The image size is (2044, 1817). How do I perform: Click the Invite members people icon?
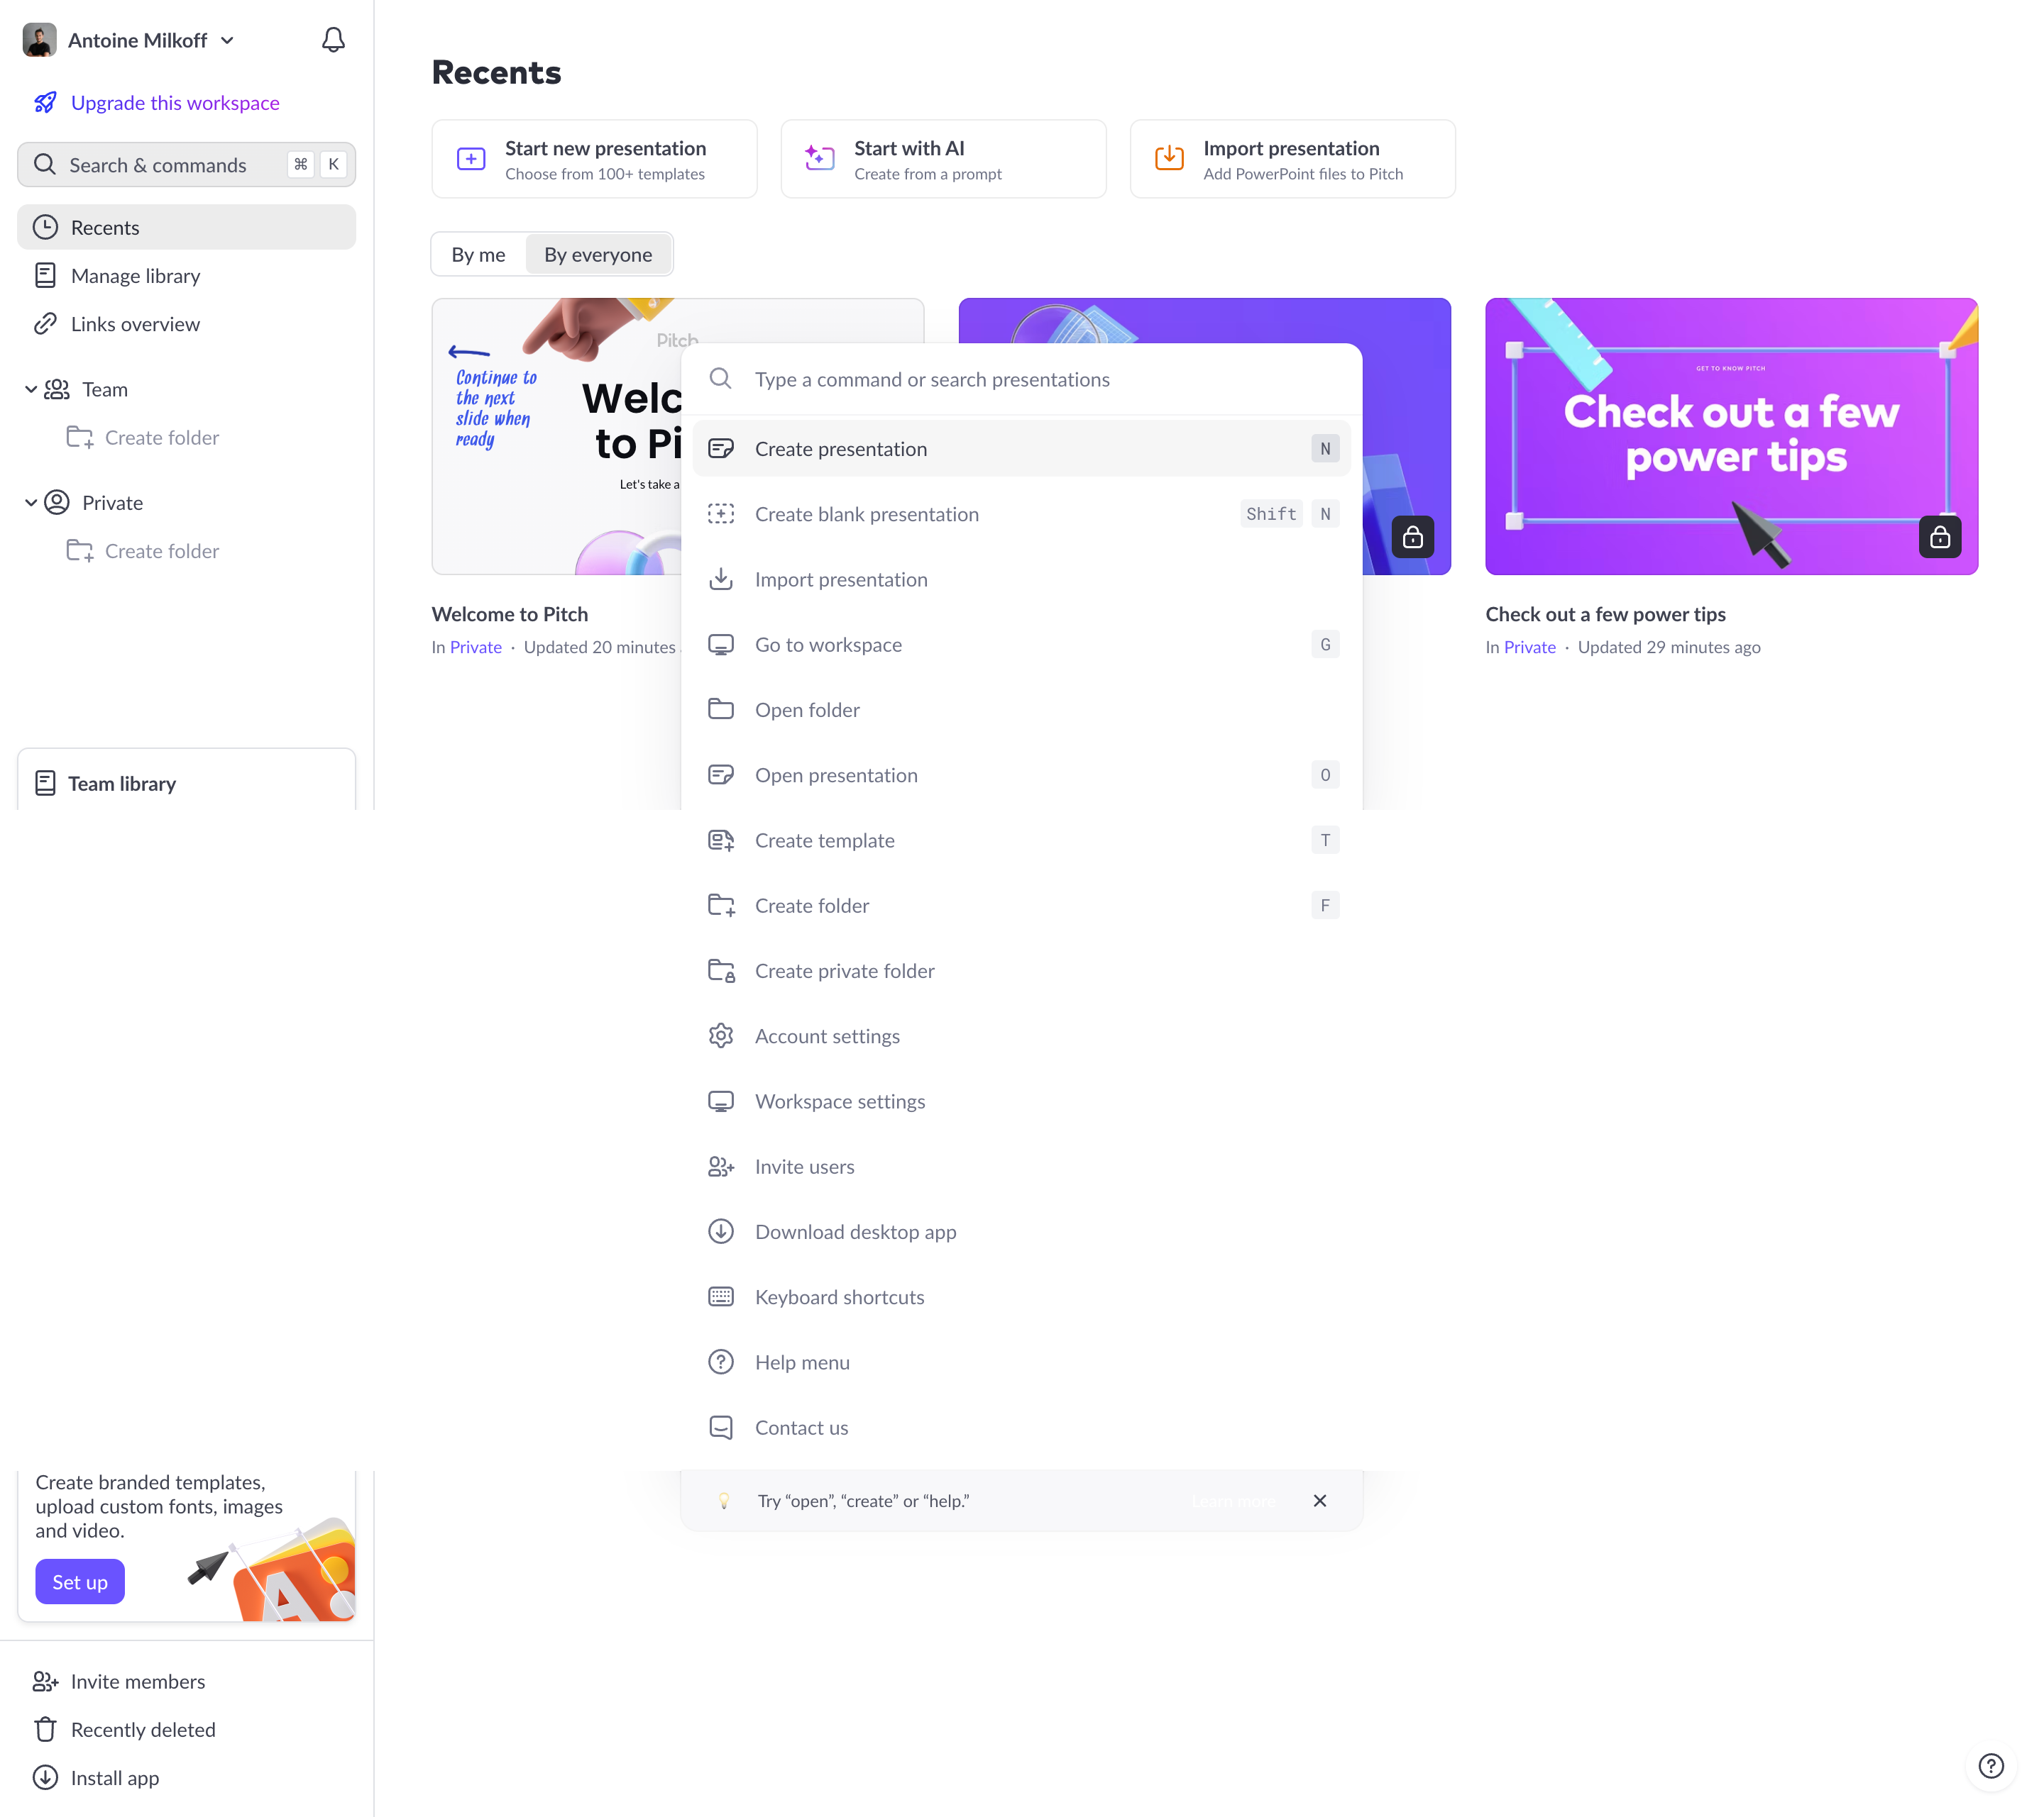[45, 1682]
